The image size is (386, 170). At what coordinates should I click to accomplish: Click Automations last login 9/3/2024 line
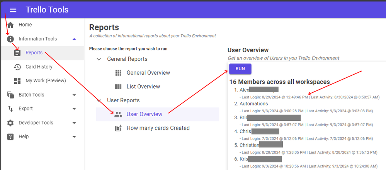[306, 111]
